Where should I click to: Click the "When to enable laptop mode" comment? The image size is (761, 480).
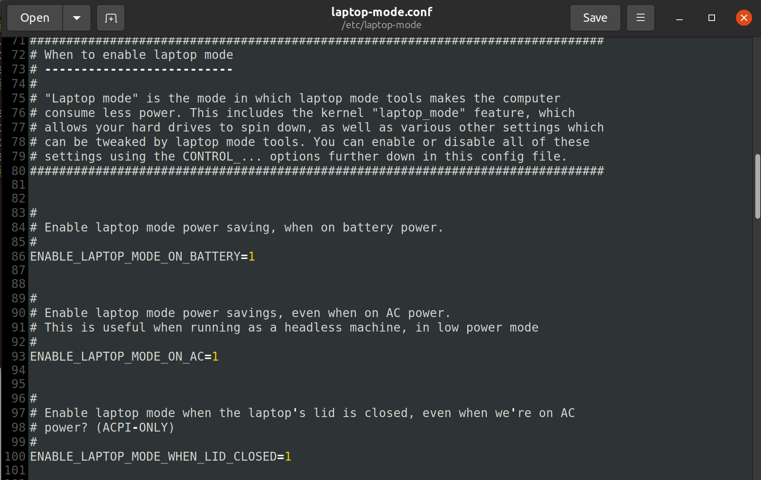point(139,55)
